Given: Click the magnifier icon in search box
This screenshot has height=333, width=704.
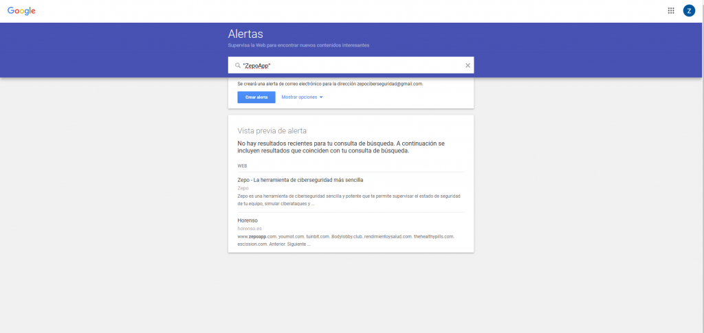Looking at the screenshot, I should pyautogui.click(x=237, y=65).
